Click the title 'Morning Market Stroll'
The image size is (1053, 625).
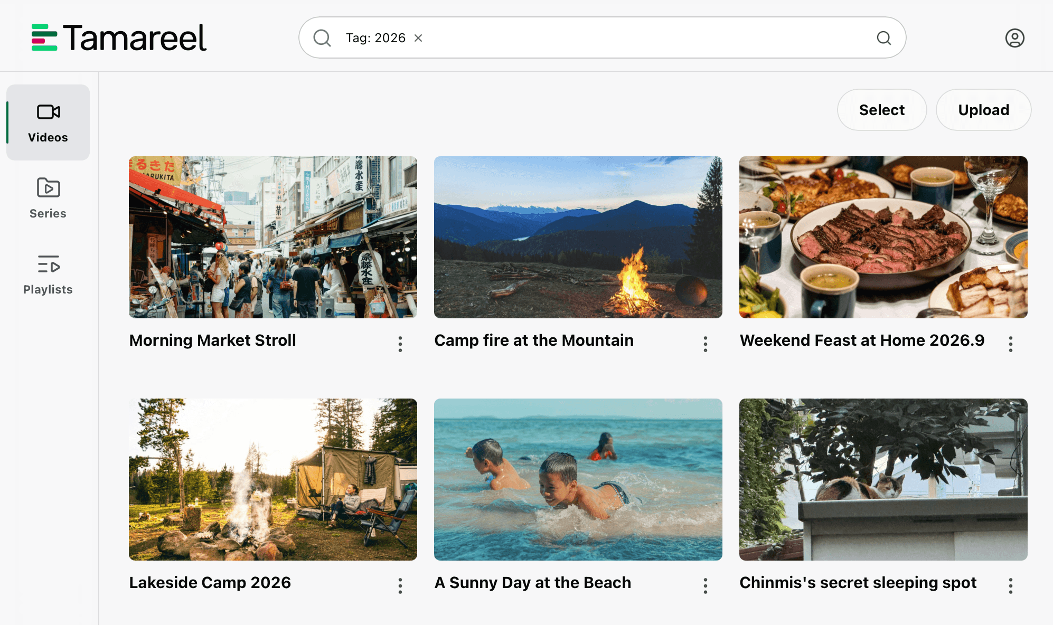(213, 340)
